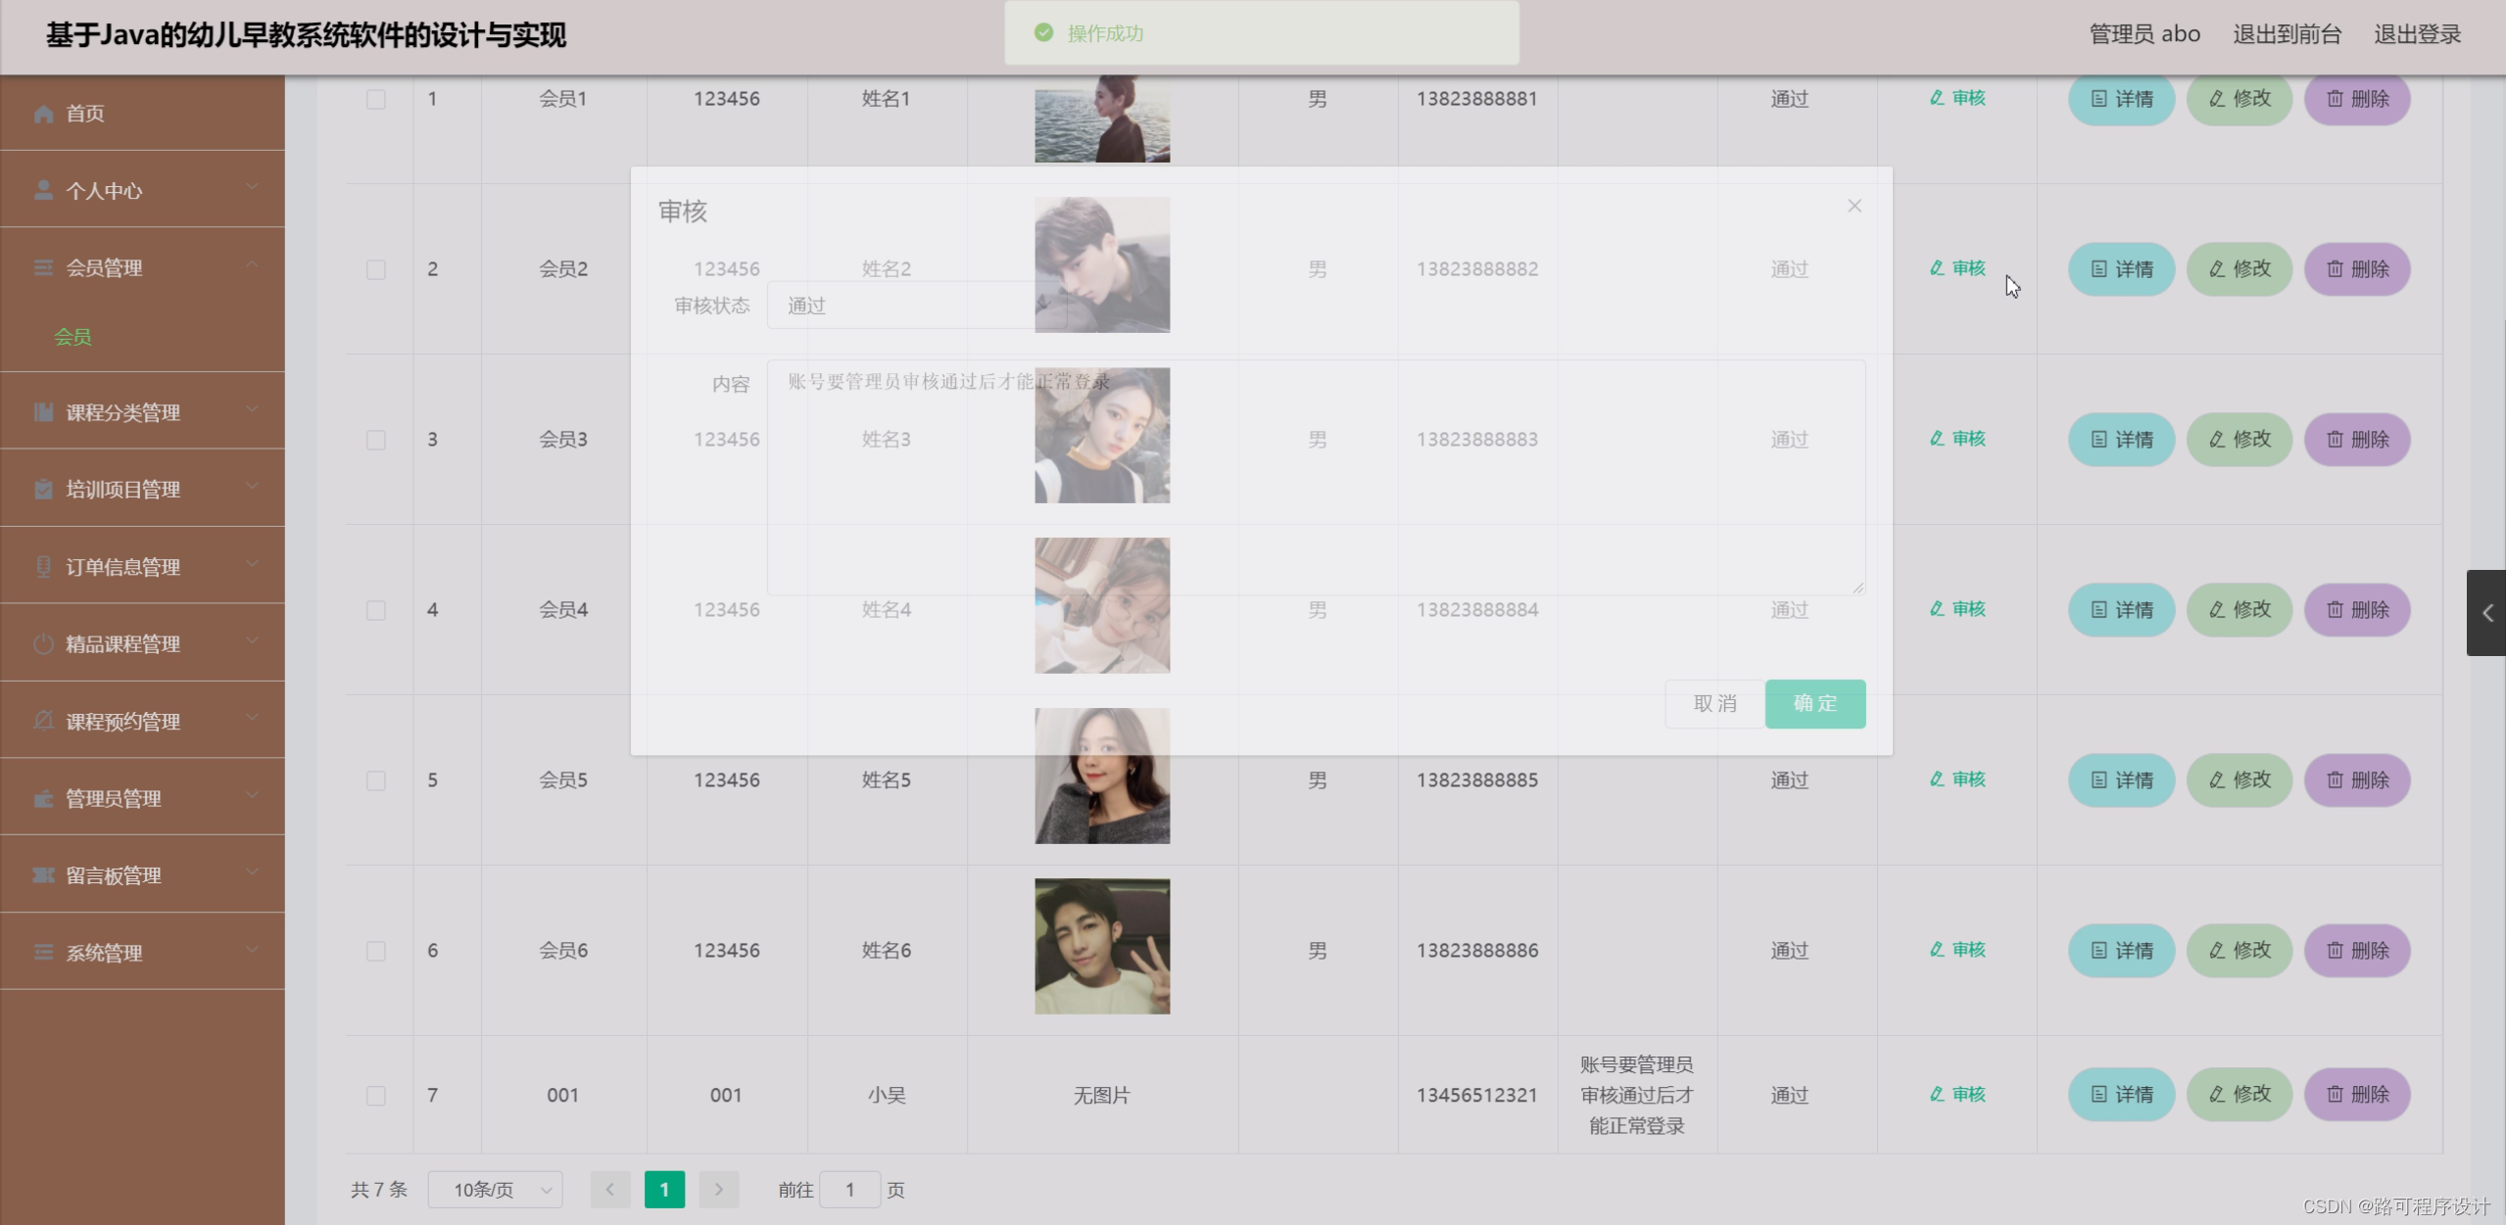Open 详情 for member 001 row
This screenshot has width=2506, height=1225.
pos(2121,1095)
